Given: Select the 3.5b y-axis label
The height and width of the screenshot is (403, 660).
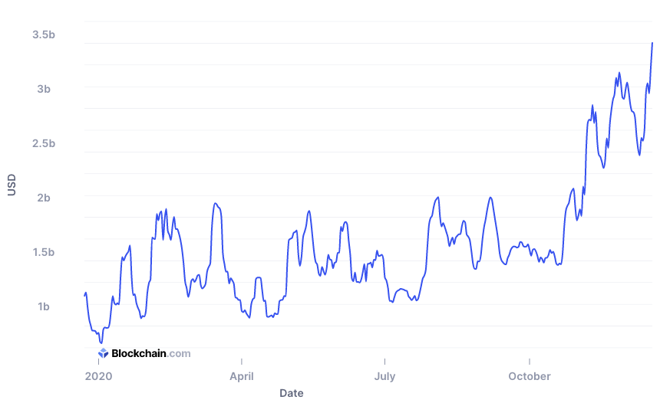Looking at the screenshot, I should 43,35.
